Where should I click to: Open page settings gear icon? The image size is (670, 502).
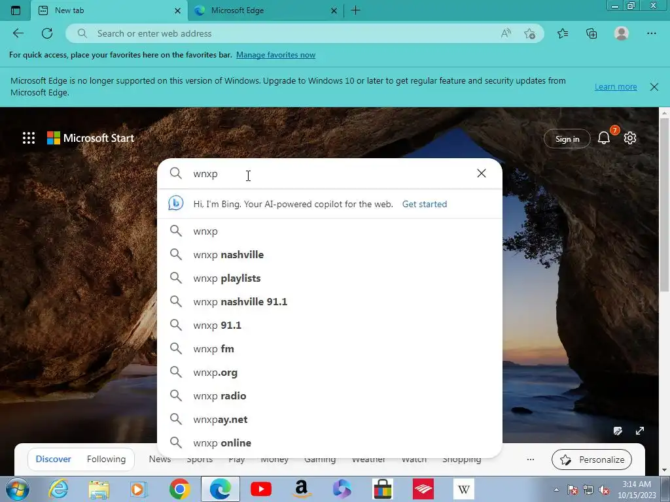pyautogui.click(x=630, y=138)
